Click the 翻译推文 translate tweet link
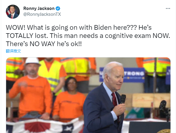Image resolution: width=176 pixels, height=133 pixels. tap(13, 51)
